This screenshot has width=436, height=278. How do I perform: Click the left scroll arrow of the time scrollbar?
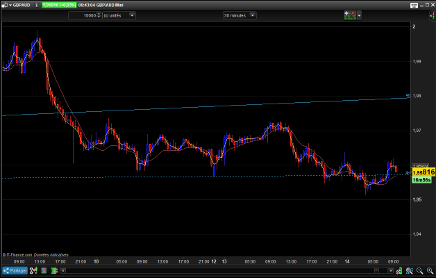[63, 270]
